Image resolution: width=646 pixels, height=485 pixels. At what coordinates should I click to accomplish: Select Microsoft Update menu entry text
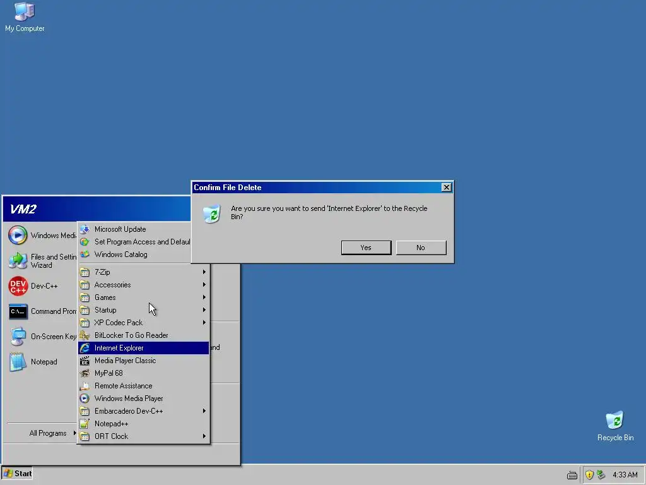coord(120,229)
